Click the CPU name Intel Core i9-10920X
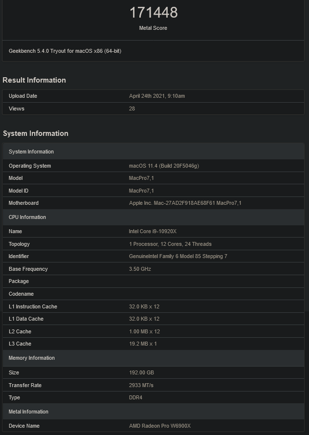This screenshot has width=309, height=435. [x=153, y=231]
